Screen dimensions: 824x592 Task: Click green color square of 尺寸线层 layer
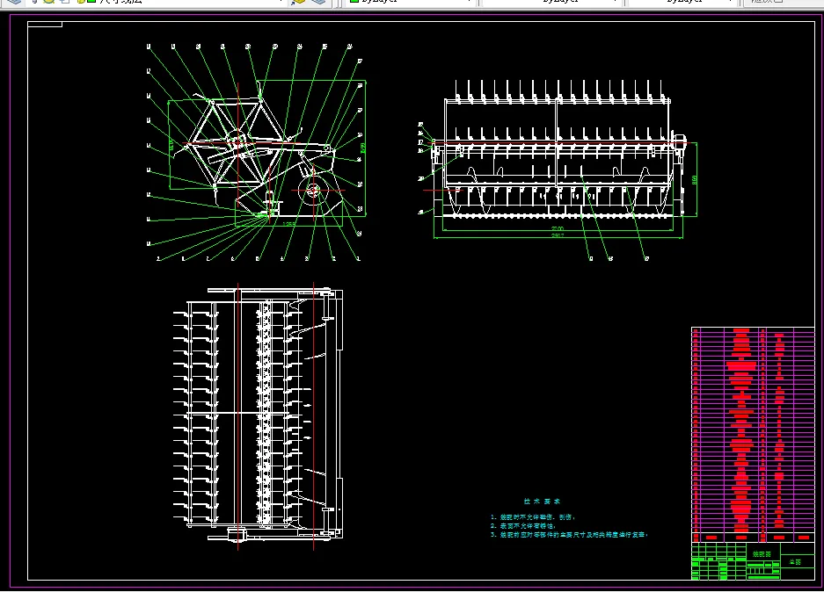pos(91,3)
